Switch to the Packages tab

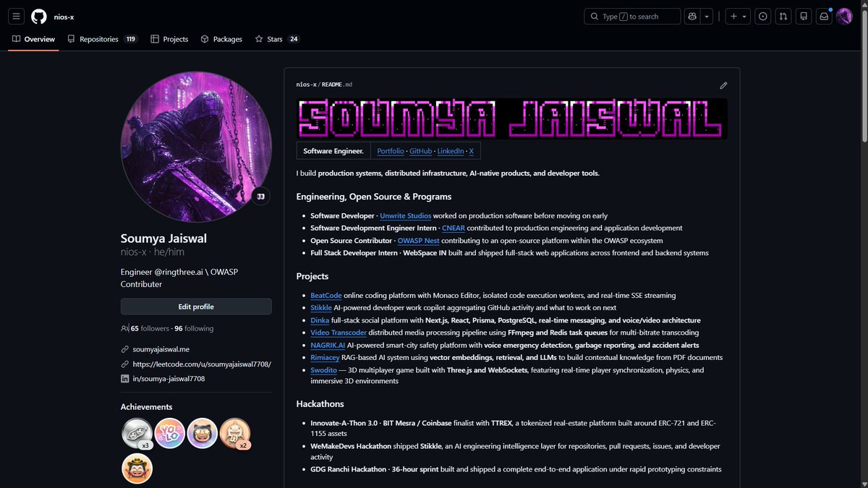tap(221, 39)
